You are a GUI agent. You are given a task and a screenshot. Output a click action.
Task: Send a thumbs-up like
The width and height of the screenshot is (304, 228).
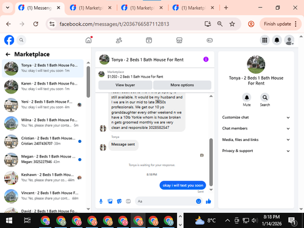pos(209,201)
